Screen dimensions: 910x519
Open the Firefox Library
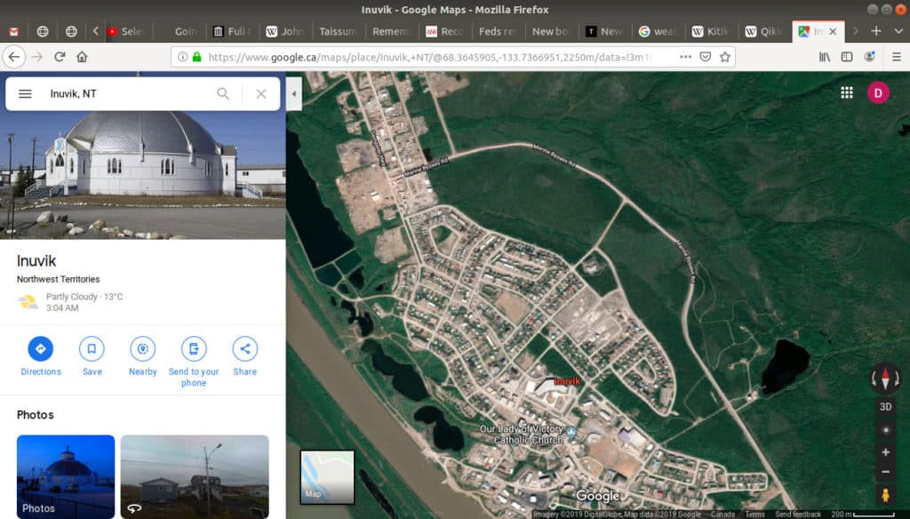point(824,57)
